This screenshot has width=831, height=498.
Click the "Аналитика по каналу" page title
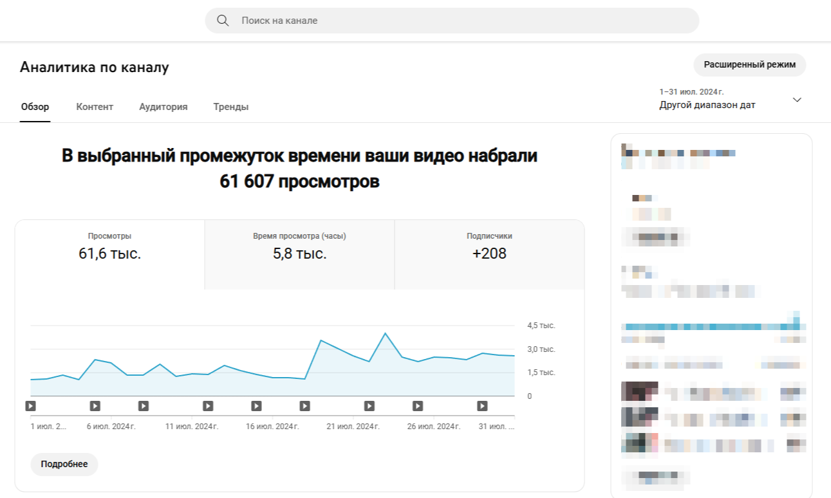pyautogui.click(x=95, y=68)
